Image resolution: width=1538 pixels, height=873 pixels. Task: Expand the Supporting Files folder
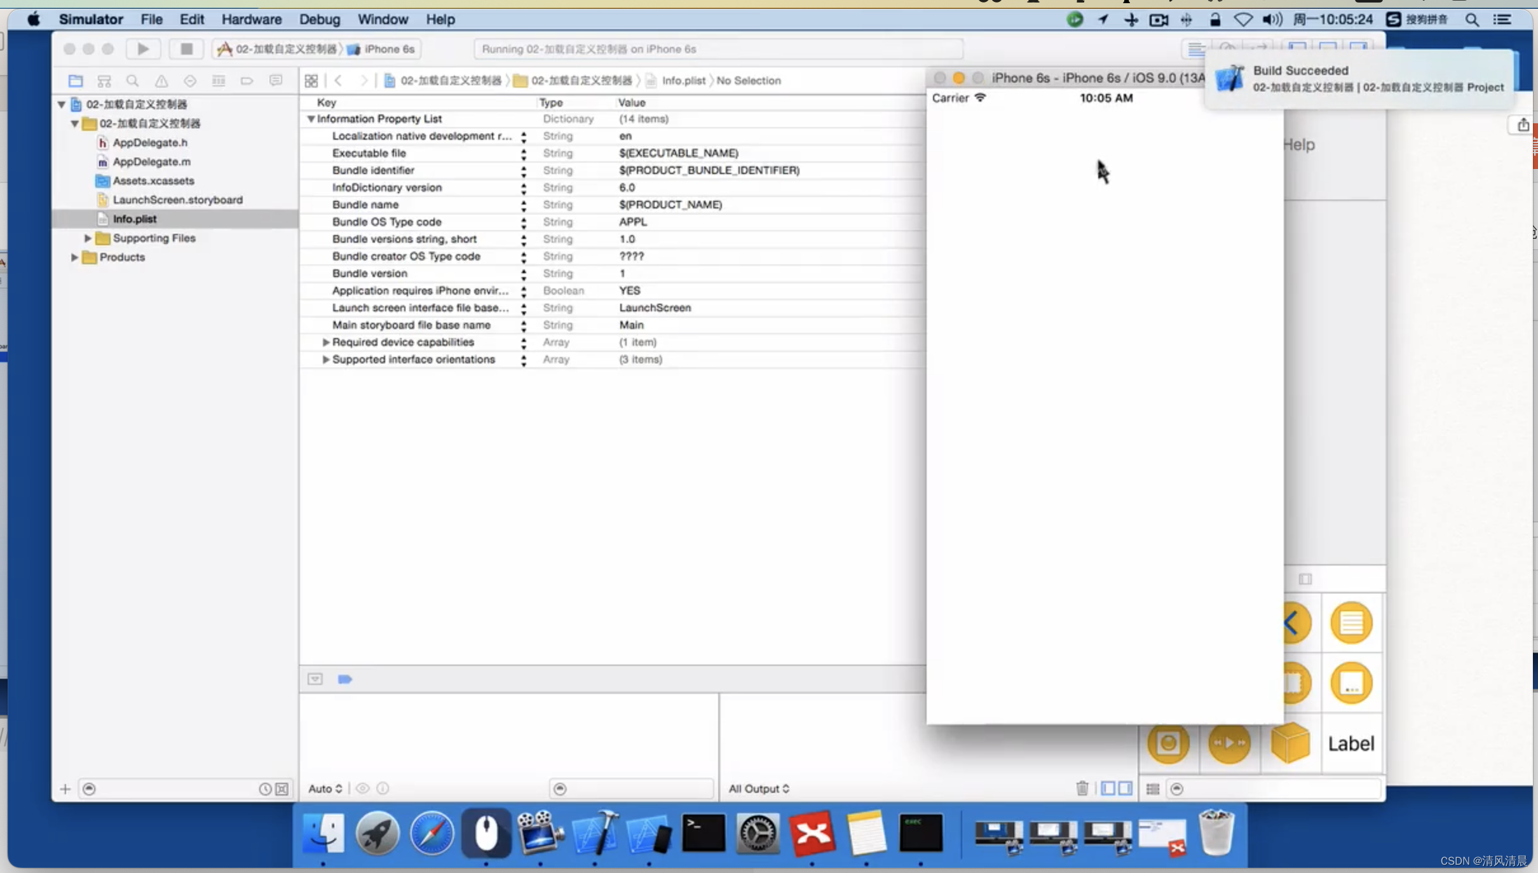click(88, 238)
